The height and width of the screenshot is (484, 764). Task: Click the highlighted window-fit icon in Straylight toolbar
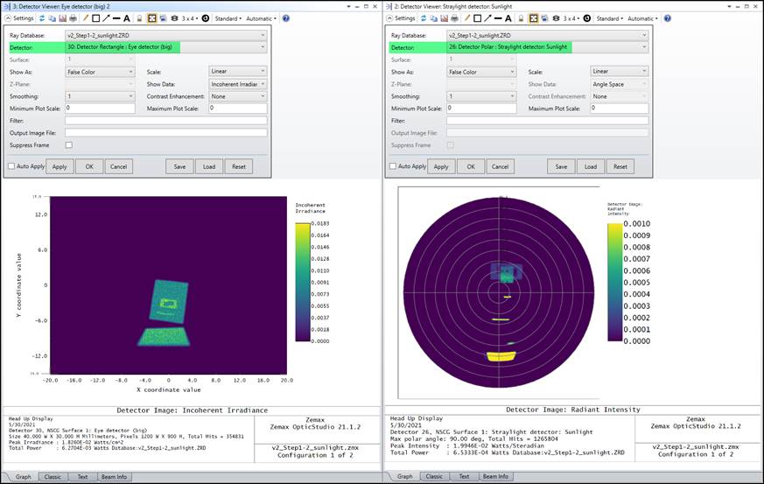pyautogui.click(x=534, y=18)
